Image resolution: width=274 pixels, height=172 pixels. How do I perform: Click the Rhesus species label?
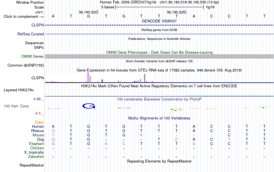click(37, 131)
